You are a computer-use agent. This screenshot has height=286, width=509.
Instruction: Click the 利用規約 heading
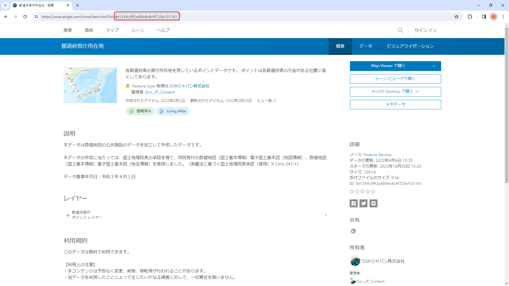[x=76, y=241]
